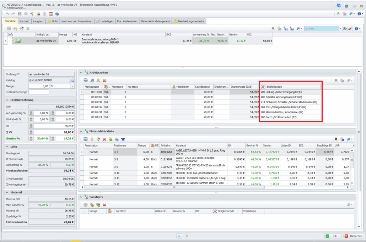Click the calculator icon next to VK-Rabatt %
The height and width of the screenshot is (242, 366).
click(31, 119)
